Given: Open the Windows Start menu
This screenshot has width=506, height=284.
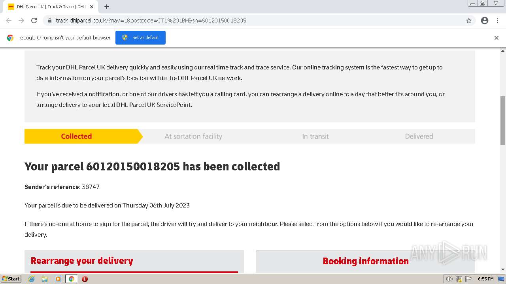Looking at the screenshot, I should click(x=11, y=279).
